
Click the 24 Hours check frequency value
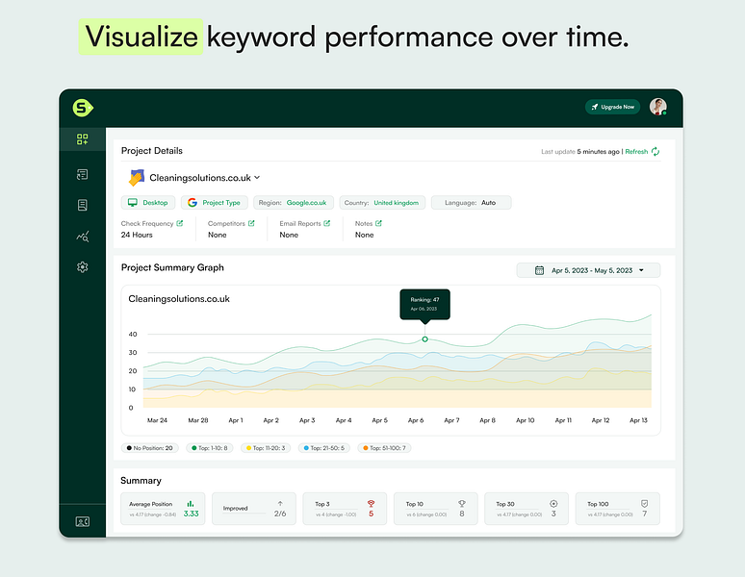[137, 235]
